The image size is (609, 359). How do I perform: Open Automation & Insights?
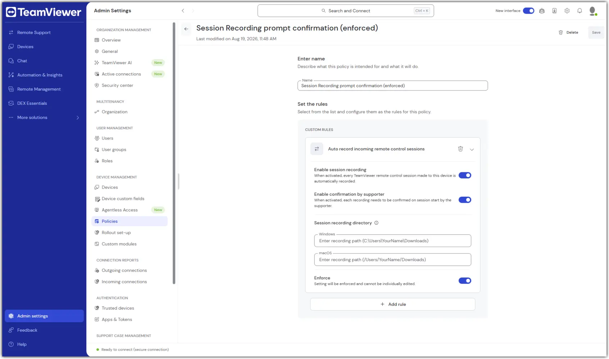(44, 75)
